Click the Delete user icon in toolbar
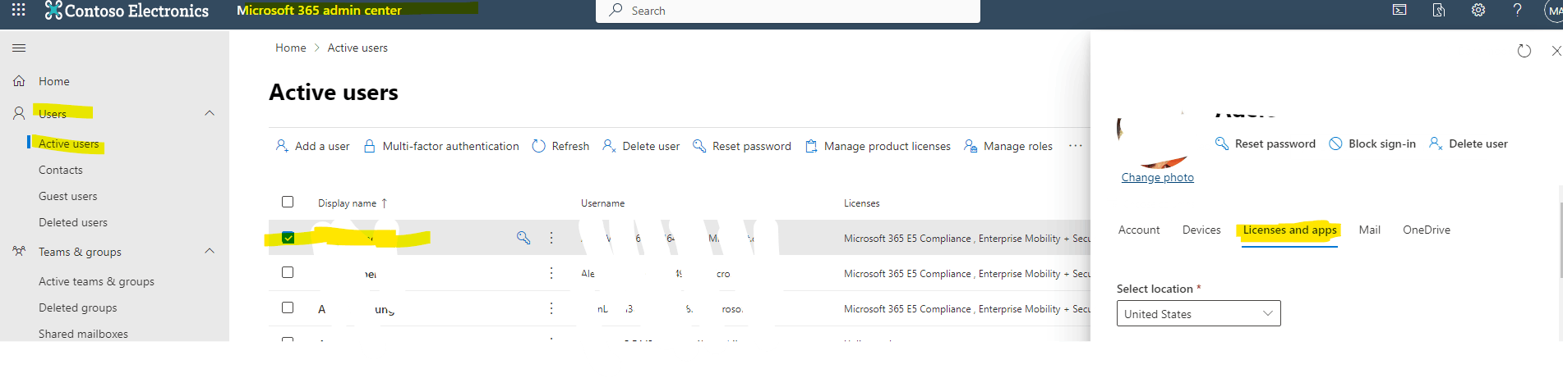Screen dimensions: 1563x378 click(x=609, y=145)
